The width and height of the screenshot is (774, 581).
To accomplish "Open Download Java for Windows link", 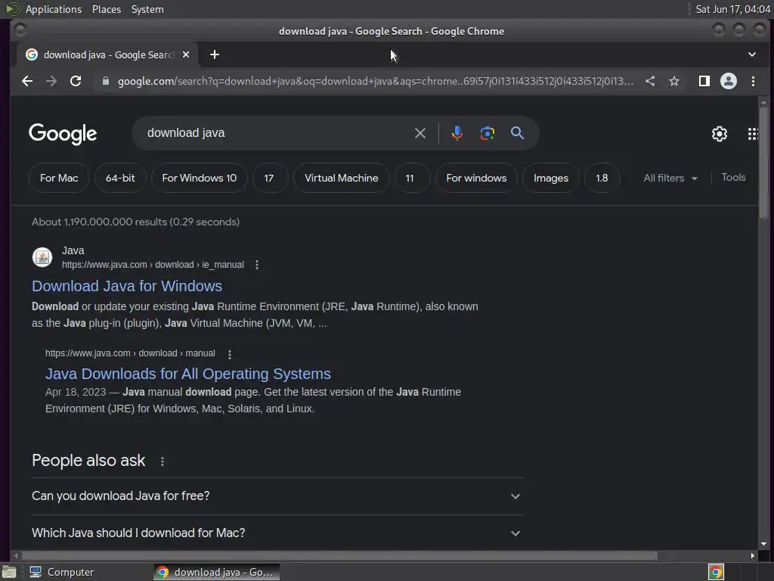I will (127, 286).
